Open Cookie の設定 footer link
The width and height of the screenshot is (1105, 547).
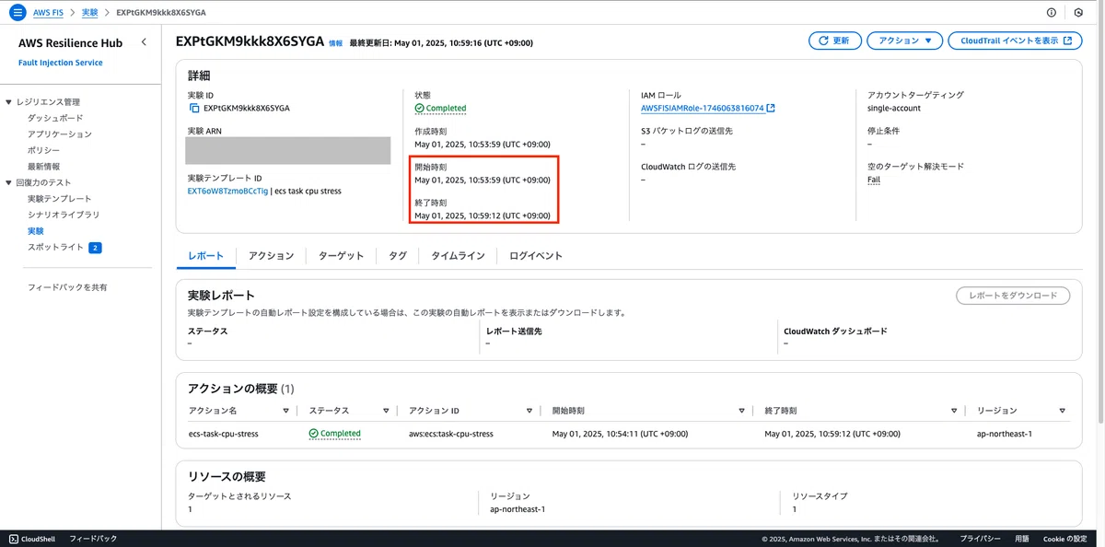(1065, 539)
